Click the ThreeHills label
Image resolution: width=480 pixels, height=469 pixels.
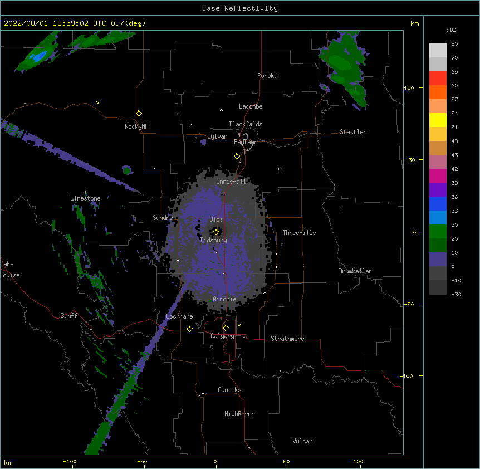coord(299,233)
